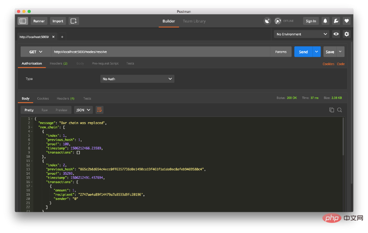Click the Import button

coord(58,21)
